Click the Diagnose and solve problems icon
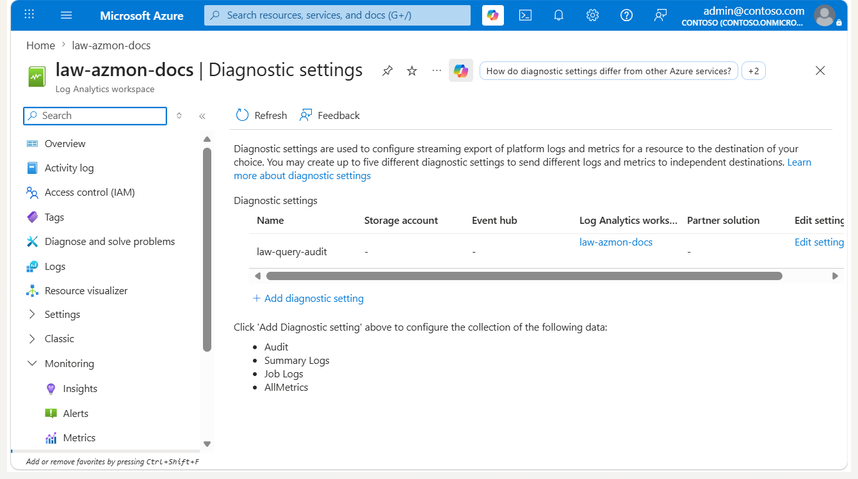The width and height of the screenshot is (858, 479). tap(32, 242)
